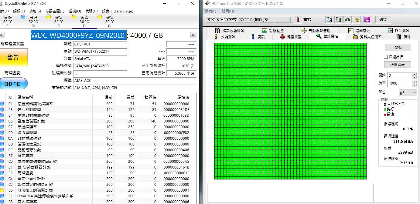Screen dimensions: 420x204
Task: Open the 資料夾使用率 folder usage tab
Action: tap(367, 37)
